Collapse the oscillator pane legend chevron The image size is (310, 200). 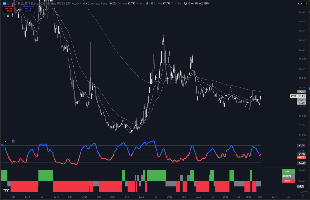[x=5, y=141]
